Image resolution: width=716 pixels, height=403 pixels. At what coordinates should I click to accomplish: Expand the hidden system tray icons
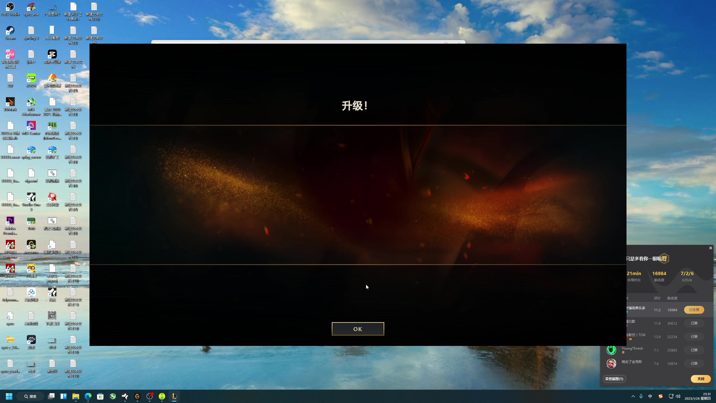click(x=633, y=396)
